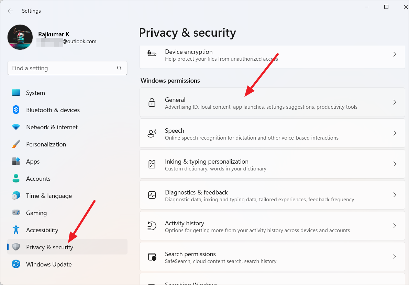Select the Accessibility icon
The width and height of the screenshot is (409, 285).
point(16,230)
